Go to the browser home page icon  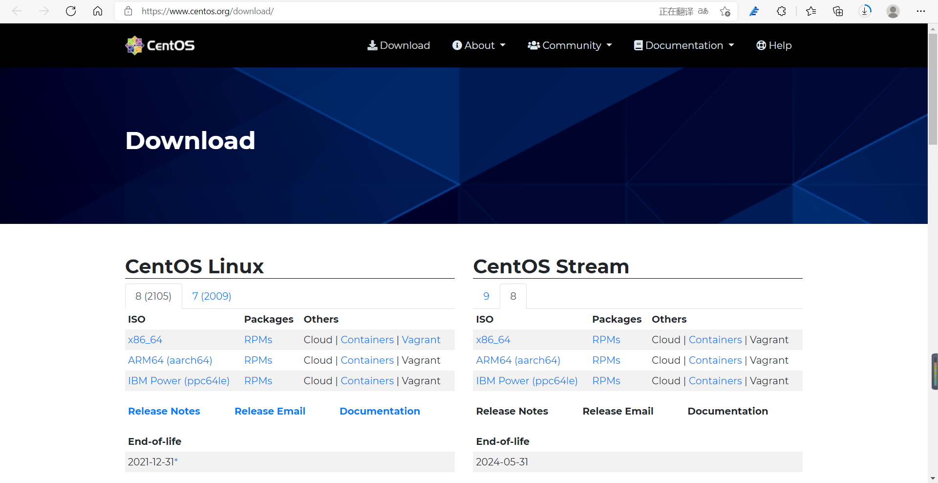pos(98,11)
